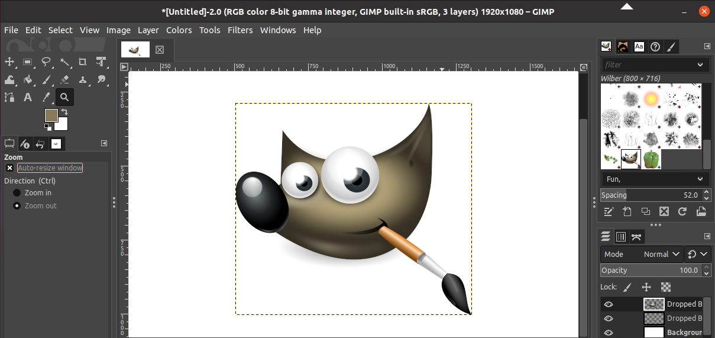Viewport: 715px width, 338px height.
Task: Select the Free Select lasso tool
Action: (46, 62)
